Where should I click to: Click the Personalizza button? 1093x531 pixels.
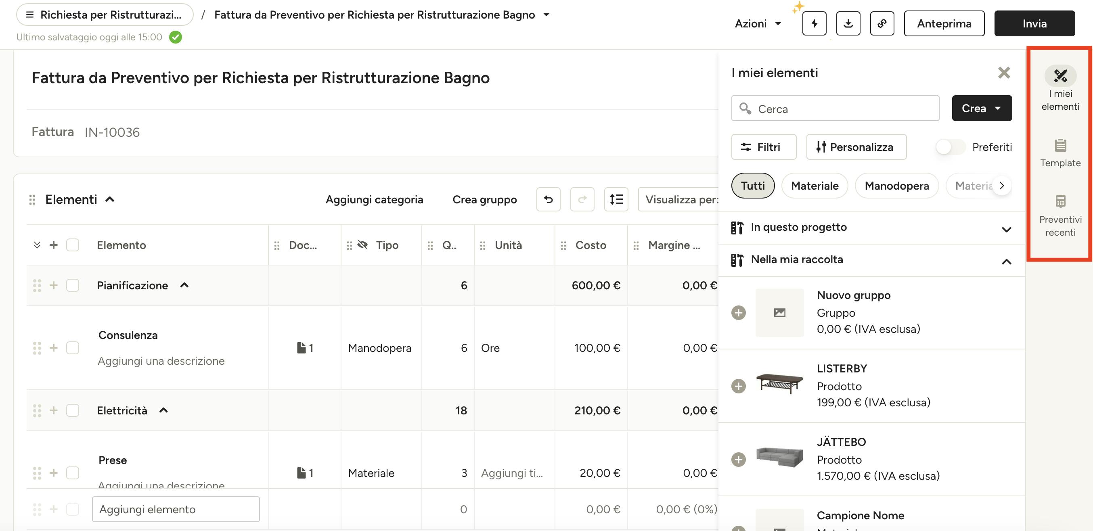tap(856, 147)
